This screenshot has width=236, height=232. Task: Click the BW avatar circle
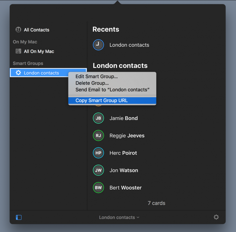click(x=98, y=188)
